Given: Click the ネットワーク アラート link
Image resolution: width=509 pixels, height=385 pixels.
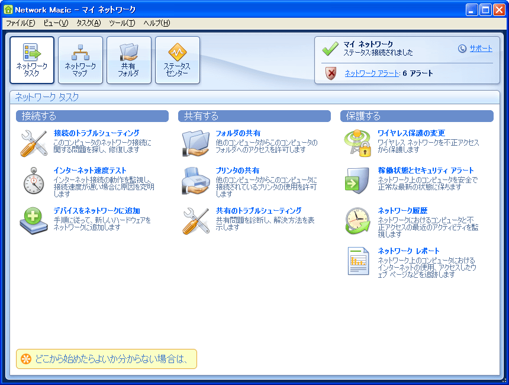Looking at the screenshot, I should tap(372, 73).
